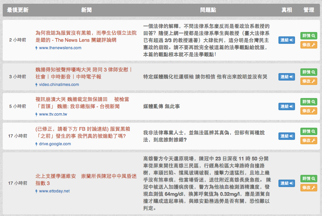Image resolution: width=322 pixels, height=216 pixels.
Task: Click 修改 for 陳冠中中風昏迷 article
Action: click(308, 187)
